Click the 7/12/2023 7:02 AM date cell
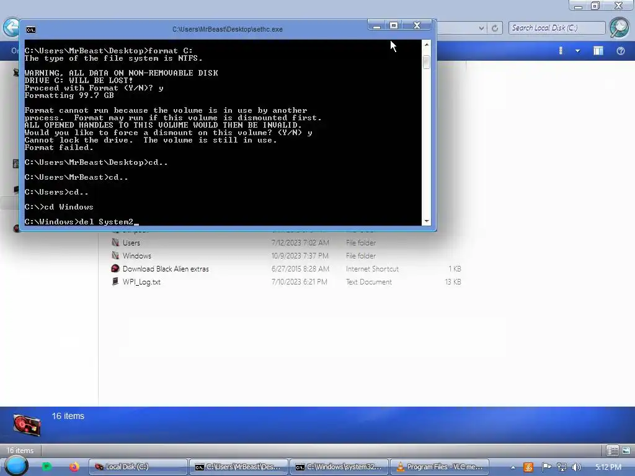This screenshot has height=476, width=635. pos(300,243)
